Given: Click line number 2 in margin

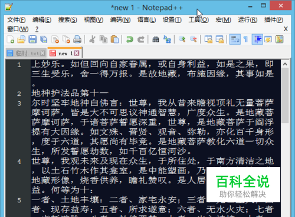Looking at the screenshot, I should click(x=19, y=94).
